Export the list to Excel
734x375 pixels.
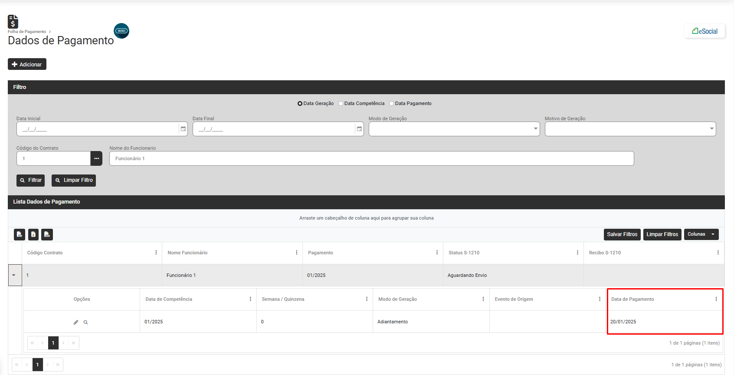(x=33, y=234)
